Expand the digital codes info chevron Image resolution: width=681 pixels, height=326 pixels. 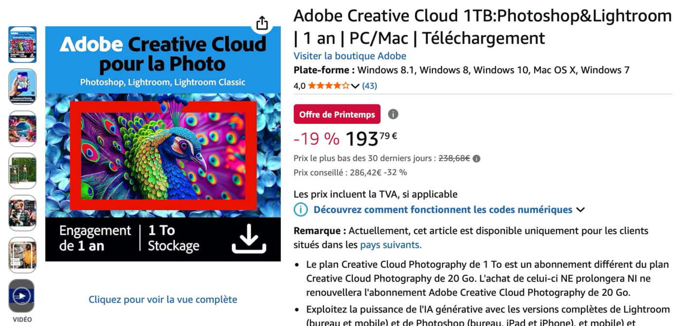580,210
